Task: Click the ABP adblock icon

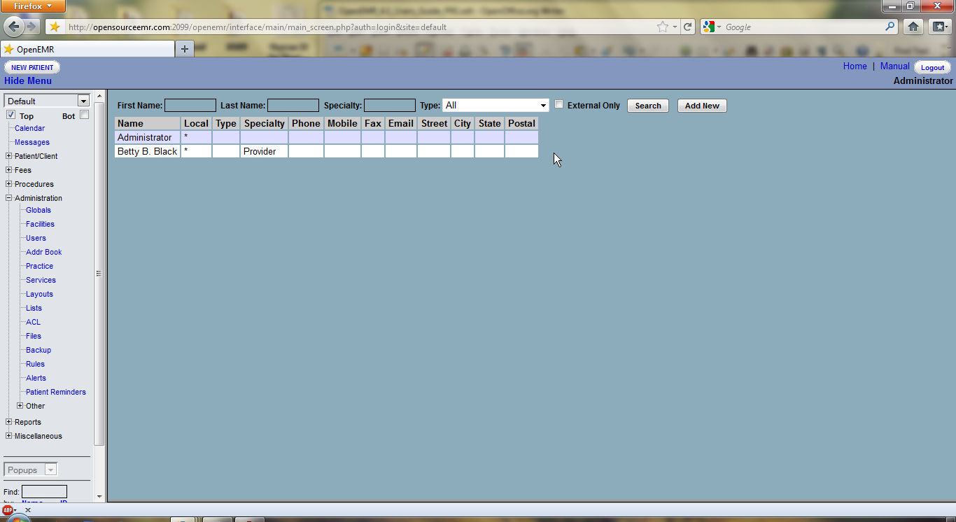Action: pyautogui.click(x=8, y=510)
